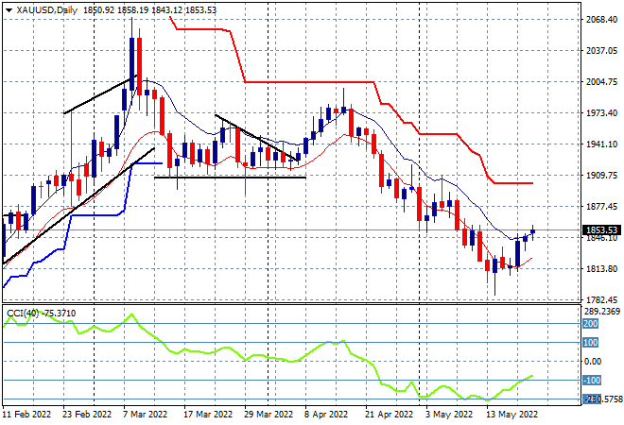Click the 2068.40 price axis label
624x425 pixels.
(601, 20)
